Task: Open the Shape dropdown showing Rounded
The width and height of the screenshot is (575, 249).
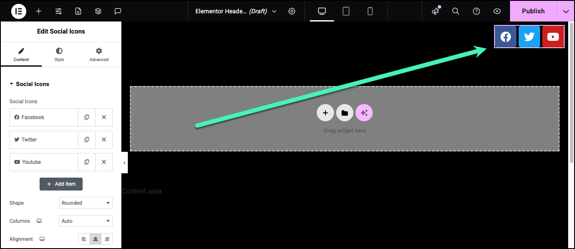Action: coord(86,203)
